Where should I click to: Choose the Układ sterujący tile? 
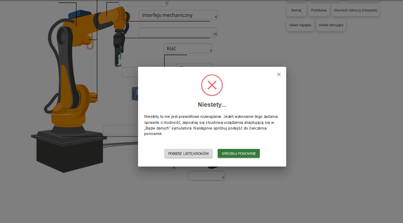(331, 25)
